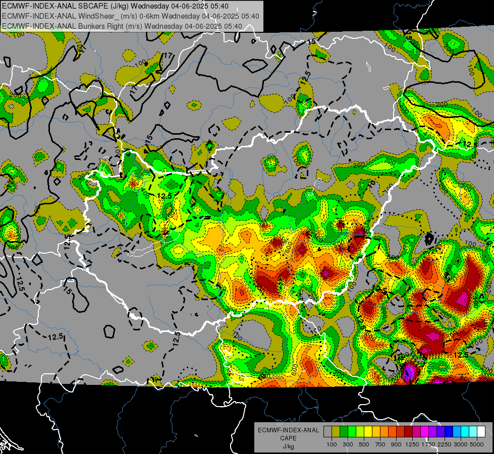Image resolution: width=494 pixels, height=454 pixels.
Task: Pick the bright green legend swatch
Action: coord(352,432)
